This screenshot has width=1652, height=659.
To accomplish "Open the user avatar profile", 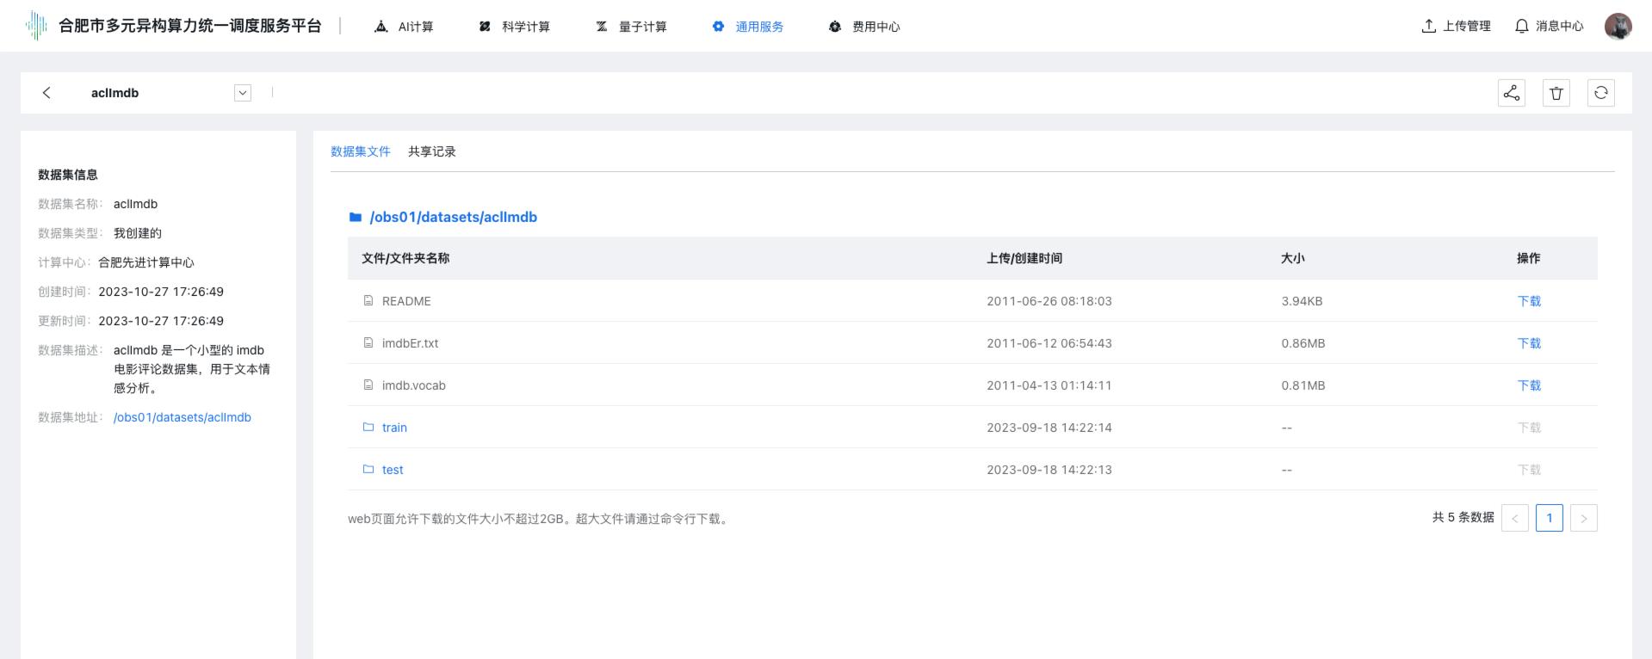I will click(x=1618, y=26).
